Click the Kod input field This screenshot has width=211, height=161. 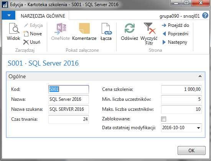pyautogui.click(x=69, y=89)
